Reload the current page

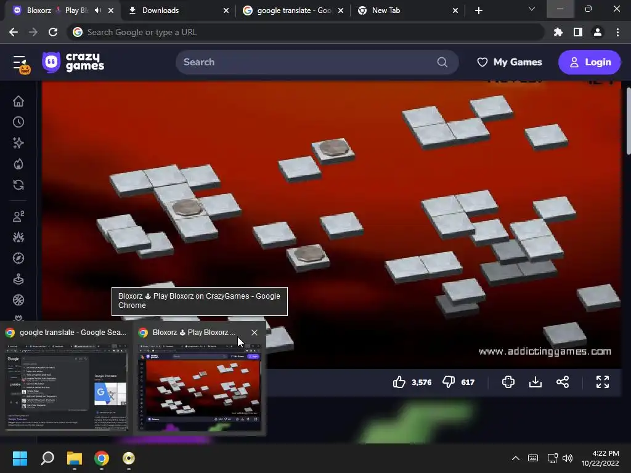coord(53,32)
